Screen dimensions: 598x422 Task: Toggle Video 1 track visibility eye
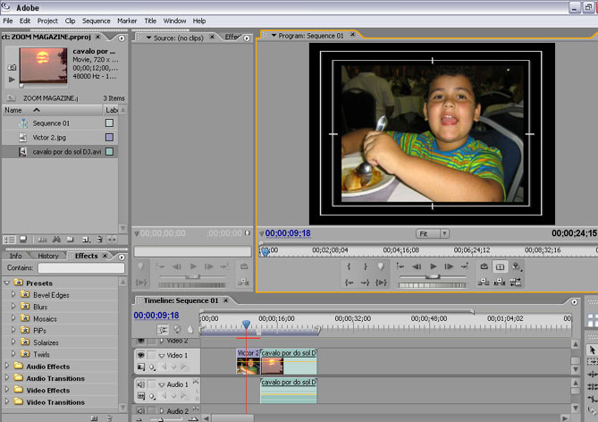pyautogui.click(x=141, y=356)
